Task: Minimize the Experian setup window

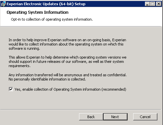Action: click(147, 4)
